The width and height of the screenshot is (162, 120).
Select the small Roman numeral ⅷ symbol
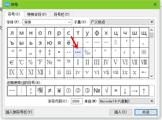coord(116,72)
